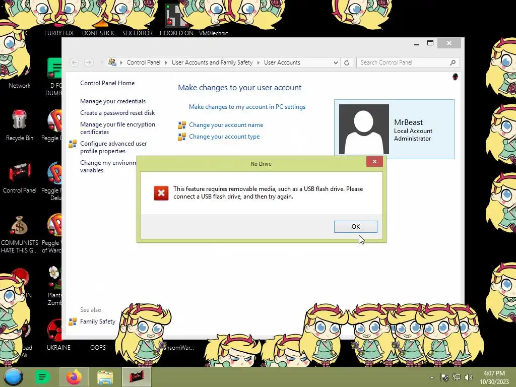Click the MrBeast account picture
The image size is (516, 387).
[364, 129]
